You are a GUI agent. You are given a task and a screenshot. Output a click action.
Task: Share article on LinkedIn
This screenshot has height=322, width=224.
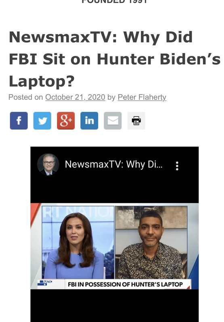click(x=89, y=120)
